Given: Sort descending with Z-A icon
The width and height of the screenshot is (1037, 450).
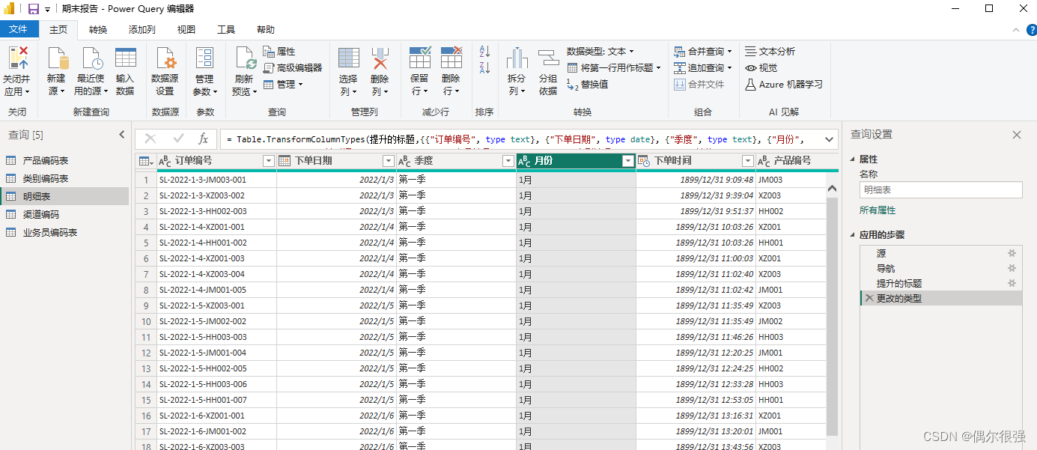Looking at the screenshot, I should (484, 68).
